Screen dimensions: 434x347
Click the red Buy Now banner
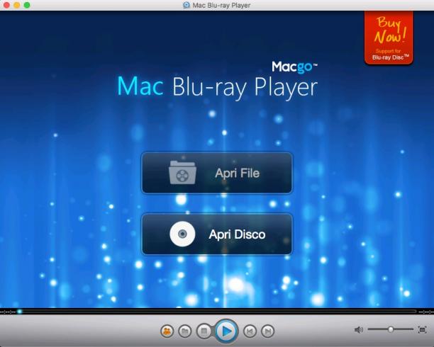tap(389, 38)
